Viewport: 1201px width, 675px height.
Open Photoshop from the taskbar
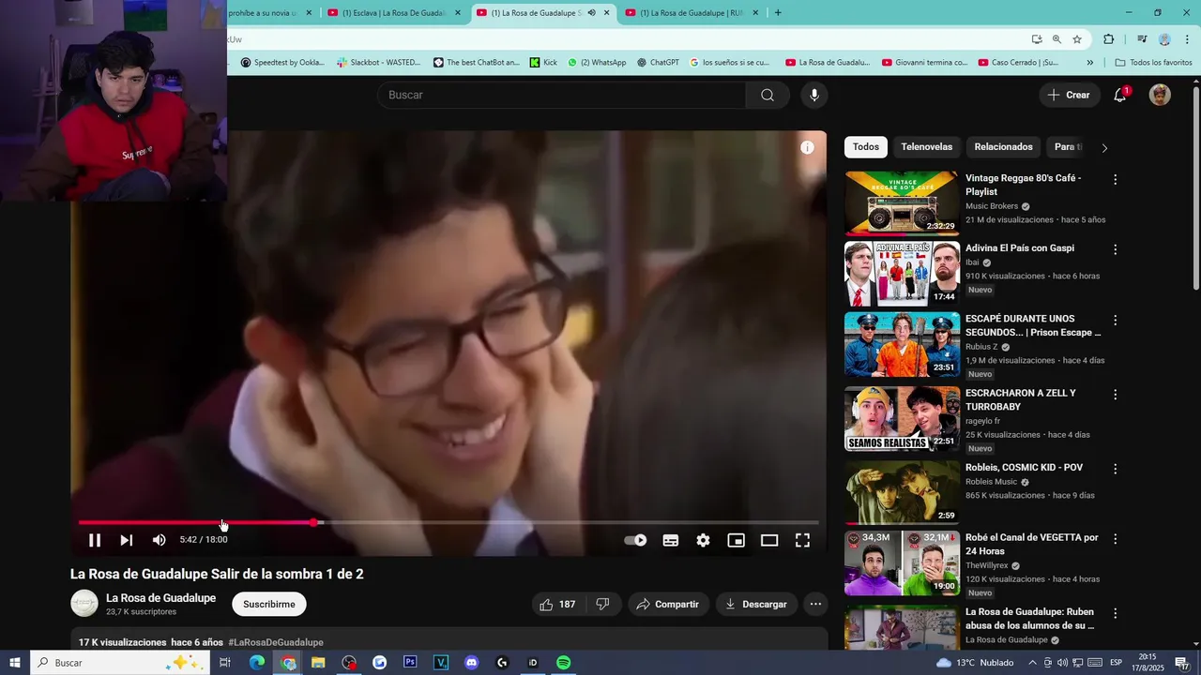pyautogui.click(x=410, y=663)
